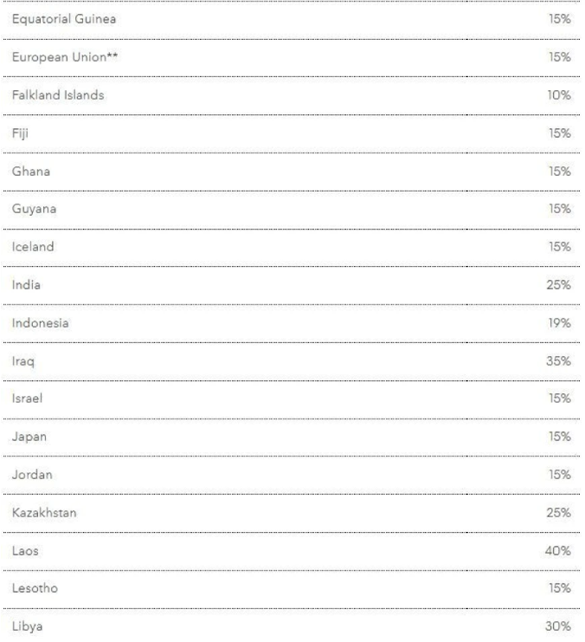
Task: Click the Lesotho country name
Action: (x=32, y=588)
